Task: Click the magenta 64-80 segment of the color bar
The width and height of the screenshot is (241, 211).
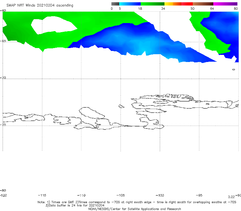Action: coord(225,4)
